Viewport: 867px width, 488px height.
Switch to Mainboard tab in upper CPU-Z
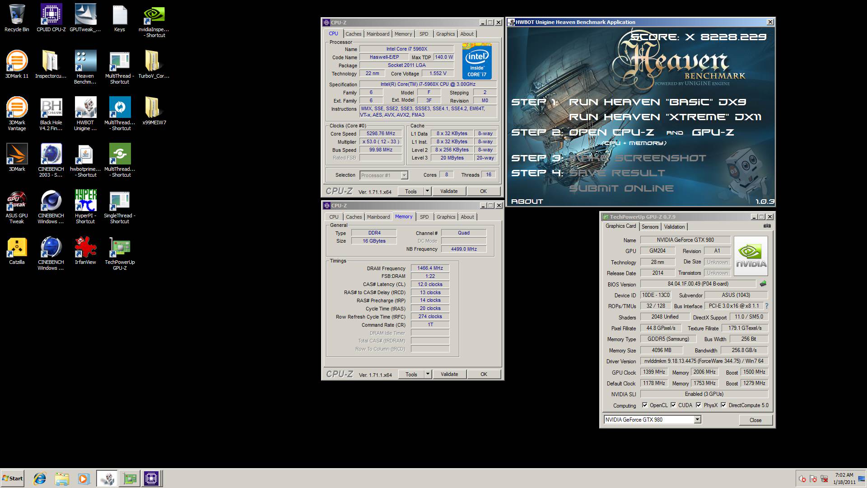pos(378,34)
